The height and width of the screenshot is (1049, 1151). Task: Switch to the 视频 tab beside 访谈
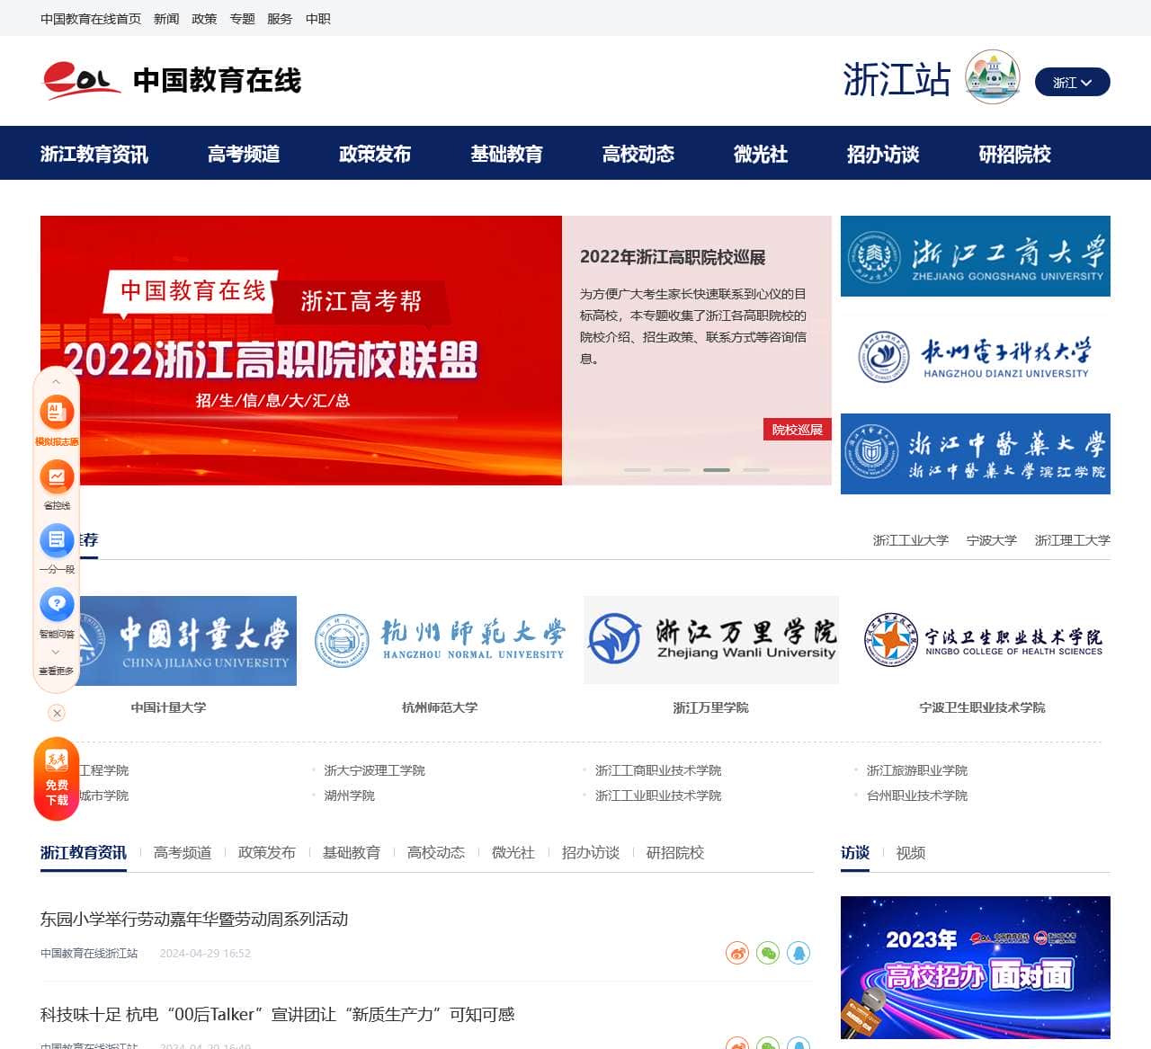pyautogui.click(x=911, y=852)
